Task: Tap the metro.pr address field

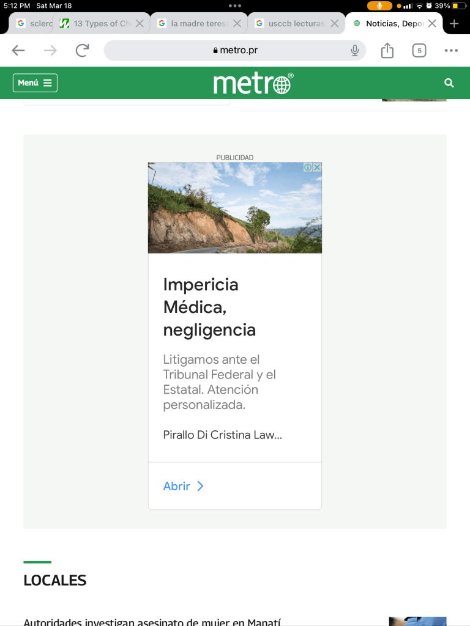Action: coord(235,51)
